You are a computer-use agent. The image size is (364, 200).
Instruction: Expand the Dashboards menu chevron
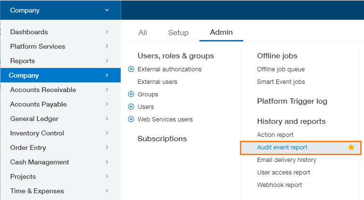pos(107,32)
